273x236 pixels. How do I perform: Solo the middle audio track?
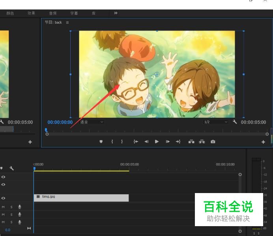(11, 215)
